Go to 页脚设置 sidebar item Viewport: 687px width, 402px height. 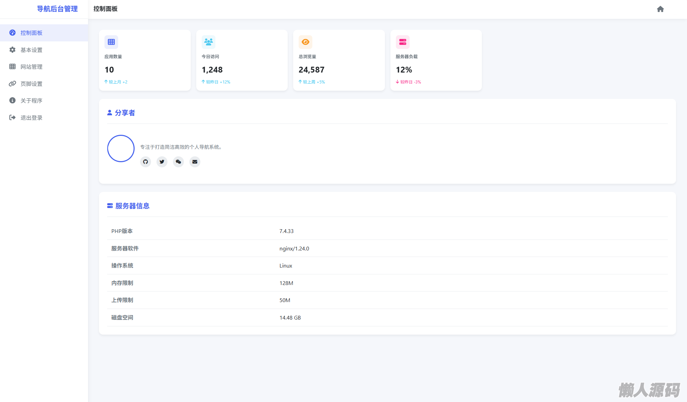click(x=32, y=84)
